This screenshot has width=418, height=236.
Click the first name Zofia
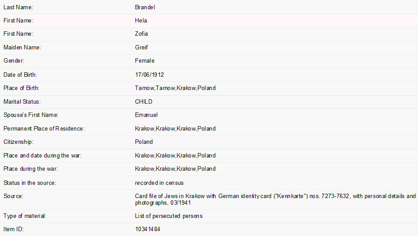(141, 34)
